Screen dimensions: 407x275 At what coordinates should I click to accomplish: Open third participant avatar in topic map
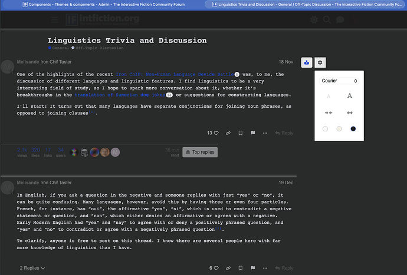(x=95, y=152)
